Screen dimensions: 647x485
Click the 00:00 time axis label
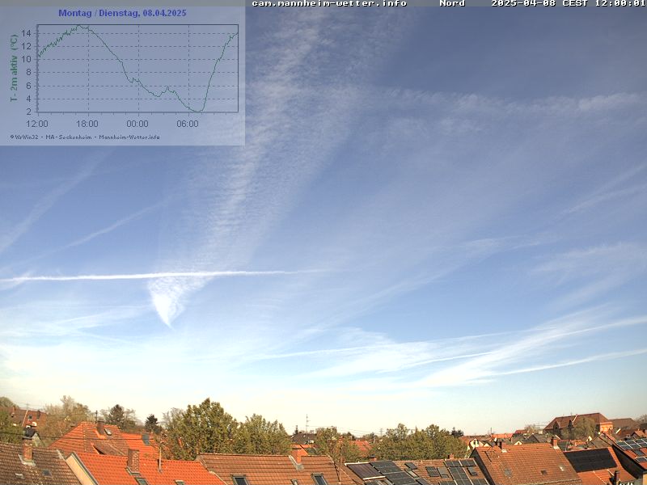pos(137,124)
